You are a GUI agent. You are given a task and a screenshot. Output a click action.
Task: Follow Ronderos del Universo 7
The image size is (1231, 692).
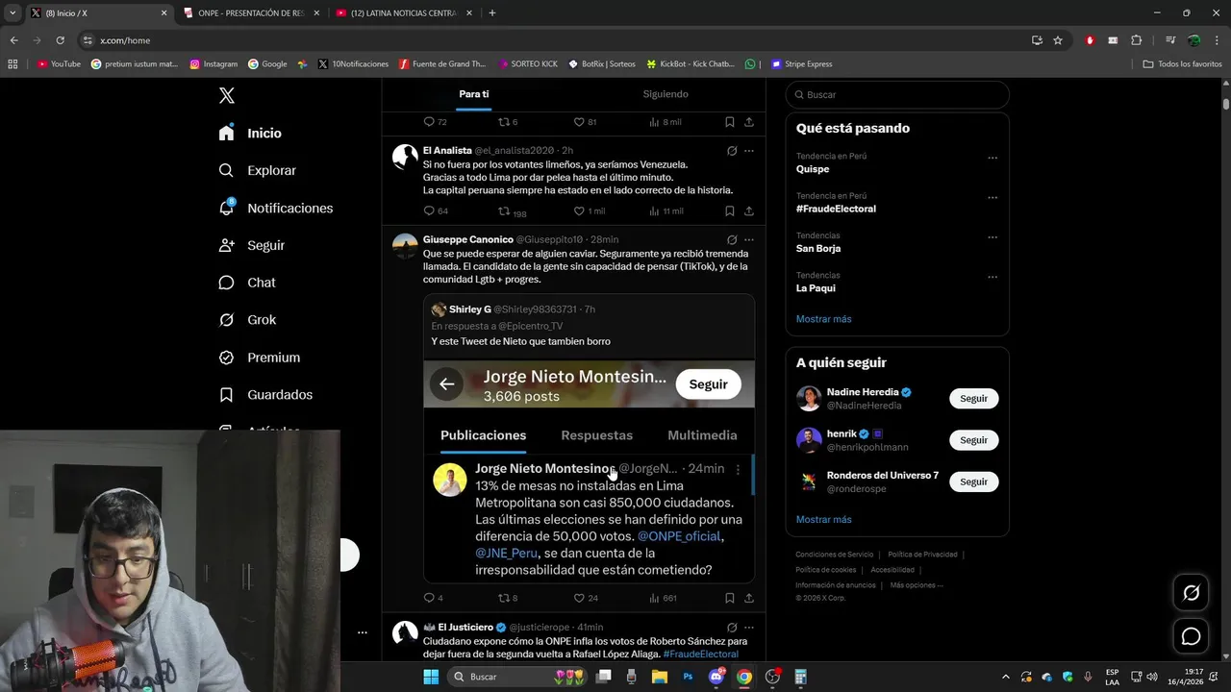(x=973, y=482)
